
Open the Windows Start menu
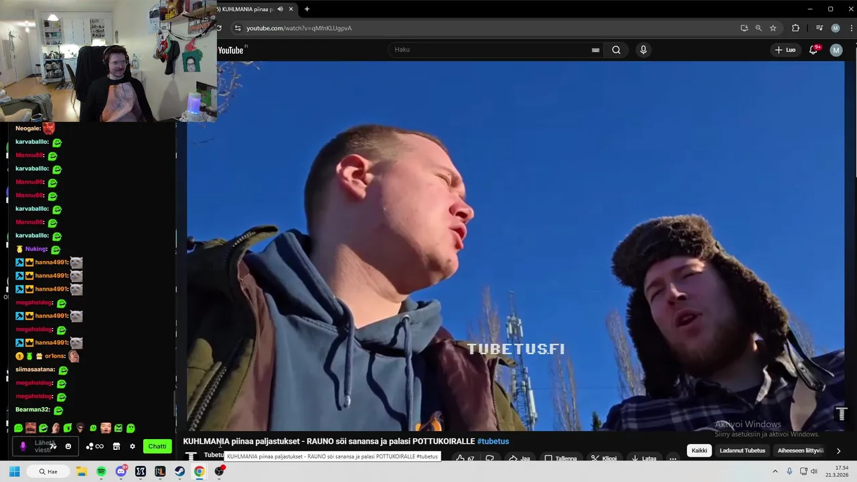tap(15, 471)
